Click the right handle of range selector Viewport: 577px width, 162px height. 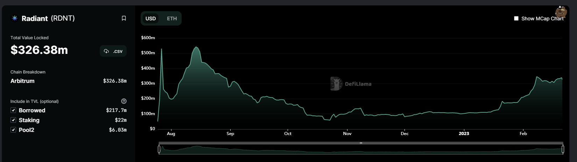point(563,149)
